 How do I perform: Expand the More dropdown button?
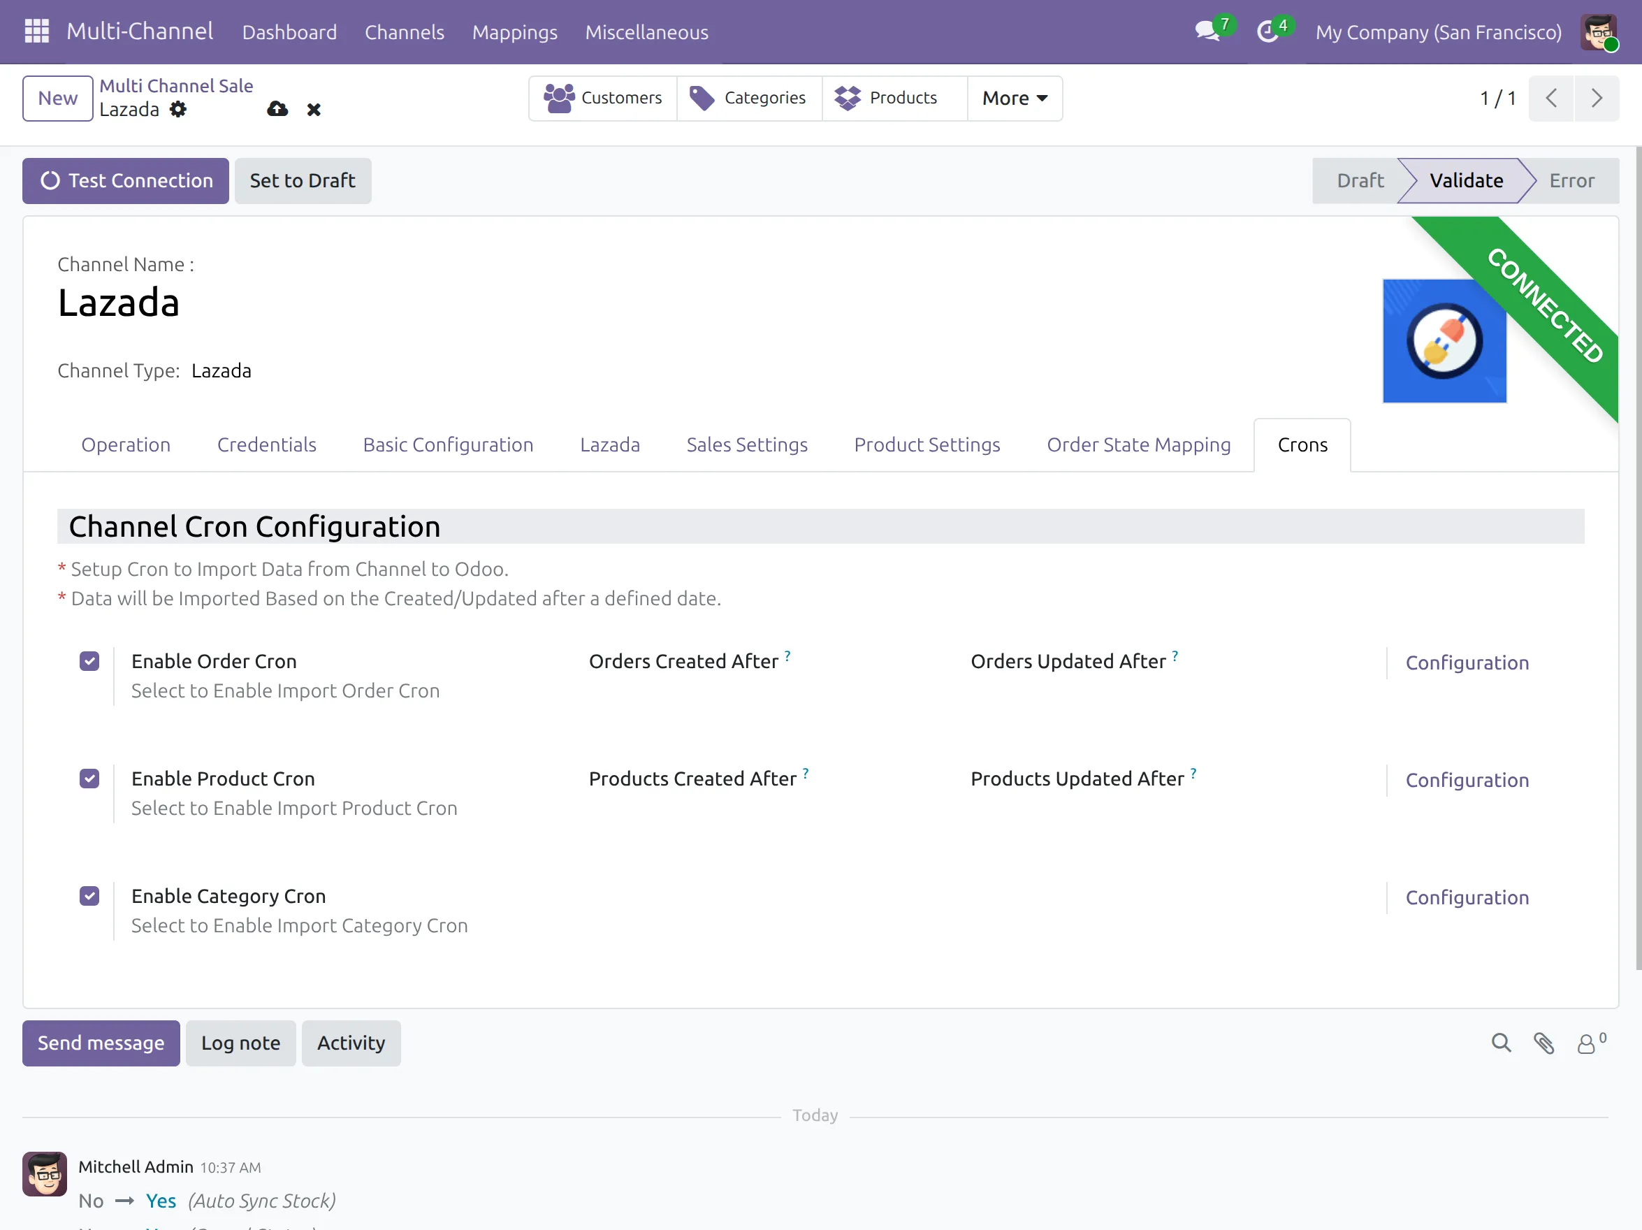tap(1015, 98)
